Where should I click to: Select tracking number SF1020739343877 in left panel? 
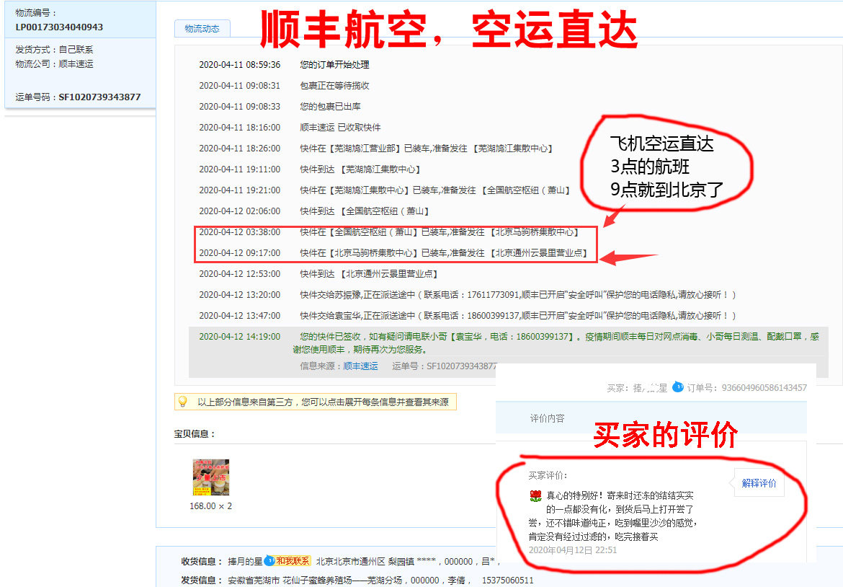(99, 97)
